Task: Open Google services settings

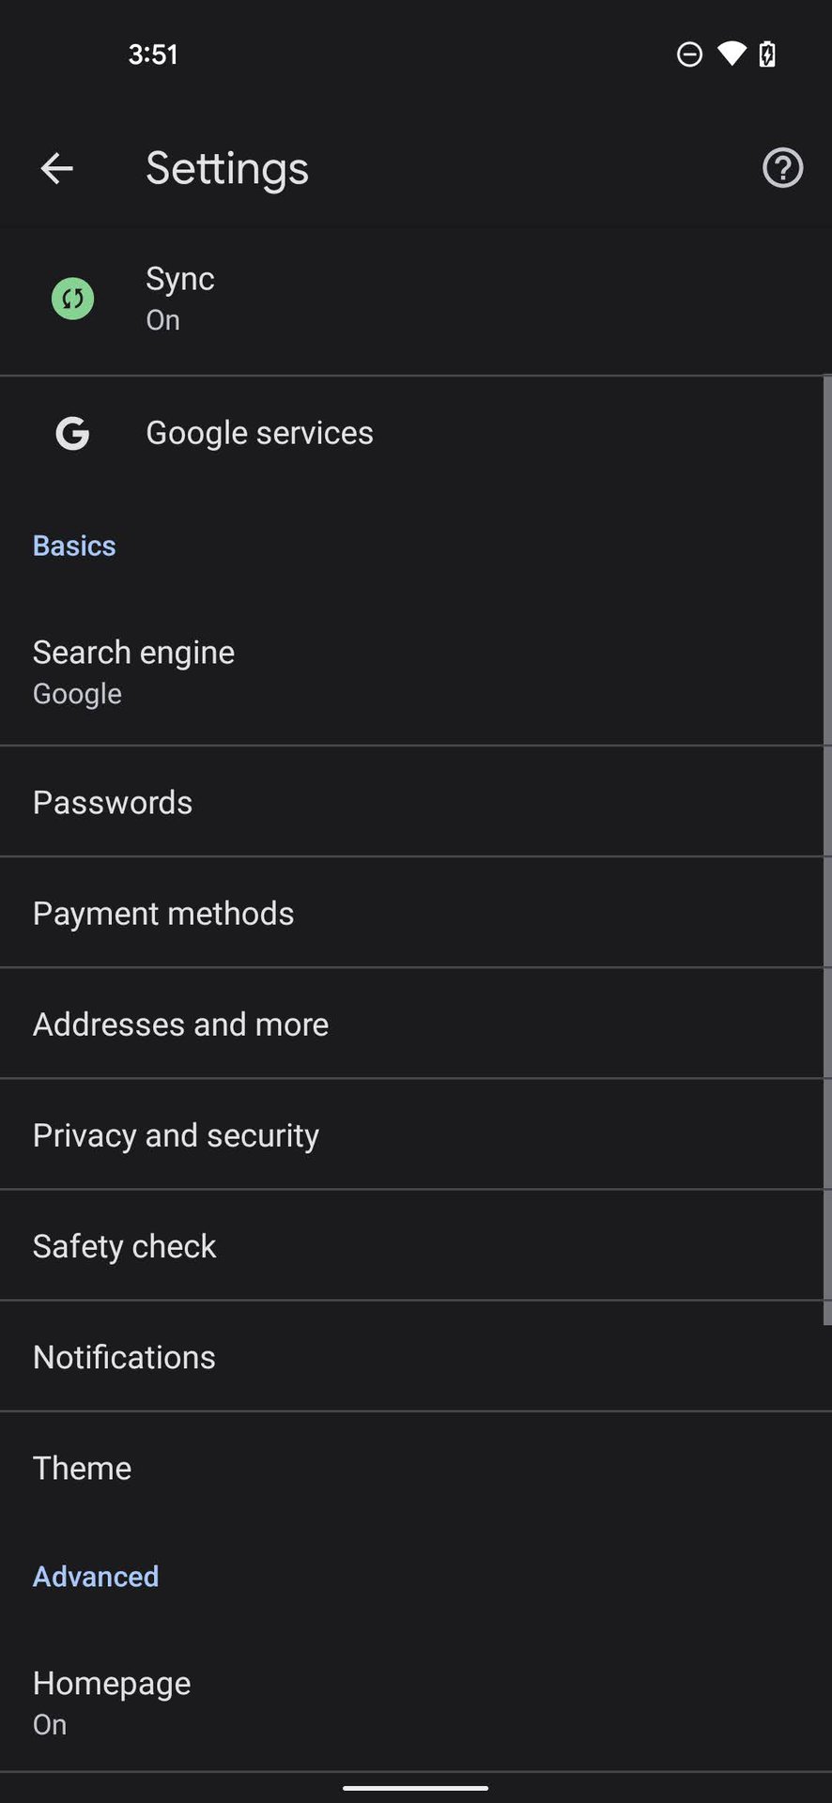Action: pos(260,433)
